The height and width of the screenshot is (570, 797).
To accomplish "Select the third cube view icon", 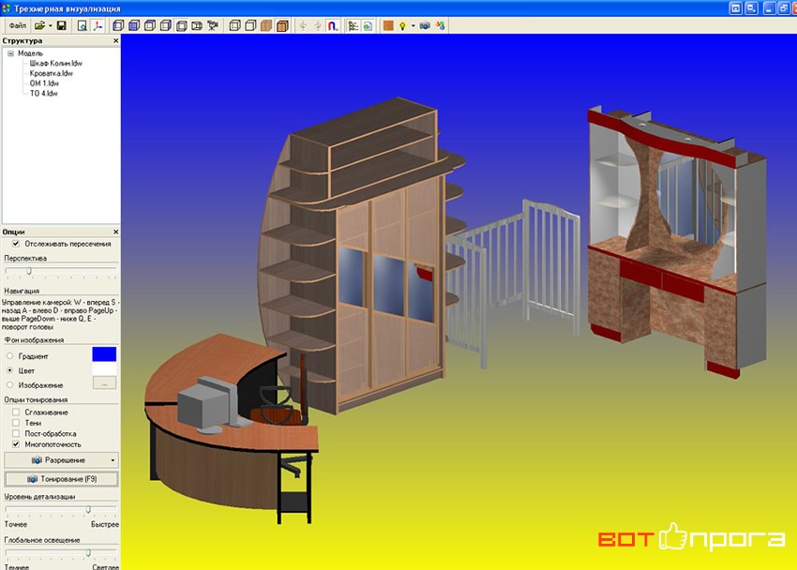I will pos(149,25).
